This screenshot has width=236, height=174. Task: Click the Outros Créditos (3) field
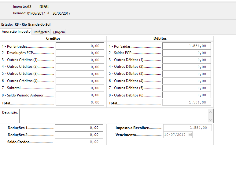tap(80, 74)
